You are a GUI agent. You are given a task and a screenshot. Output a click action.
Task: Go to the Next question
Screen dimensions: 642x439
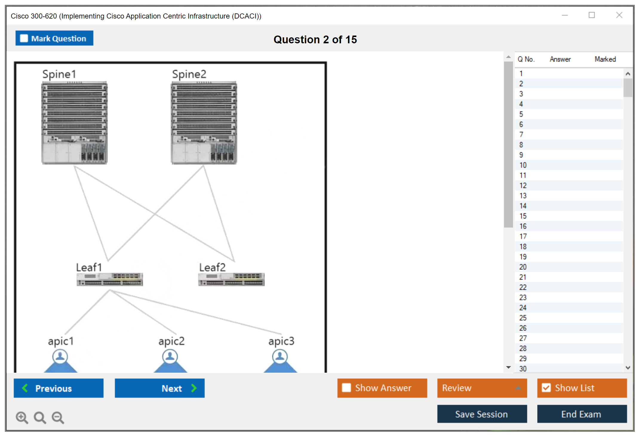pyautogui.click(x=160, y=388)
